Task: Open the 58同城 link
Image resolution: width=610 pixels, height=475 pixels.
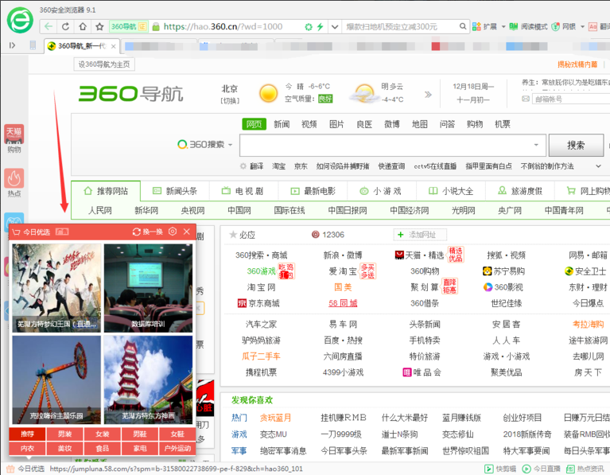Action: [343, 303]
